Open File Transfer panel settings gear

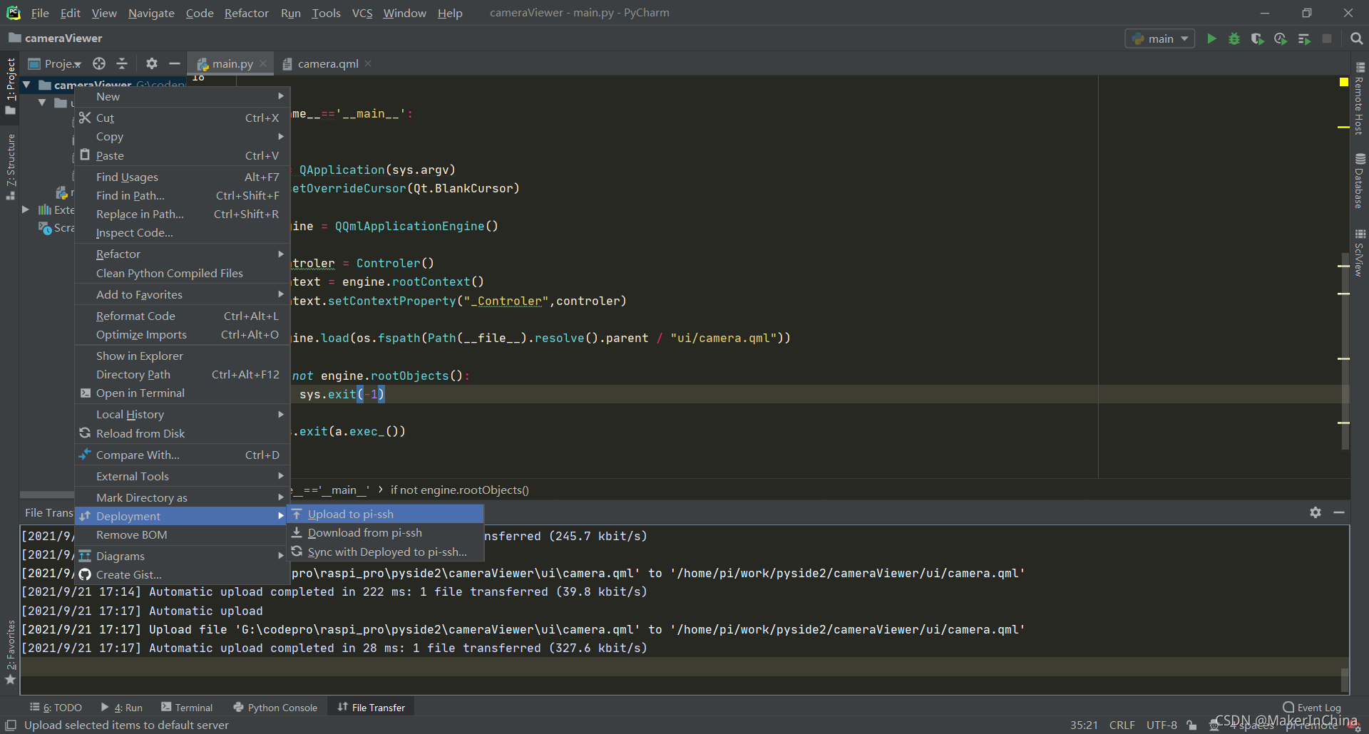tap(1316, 512)
